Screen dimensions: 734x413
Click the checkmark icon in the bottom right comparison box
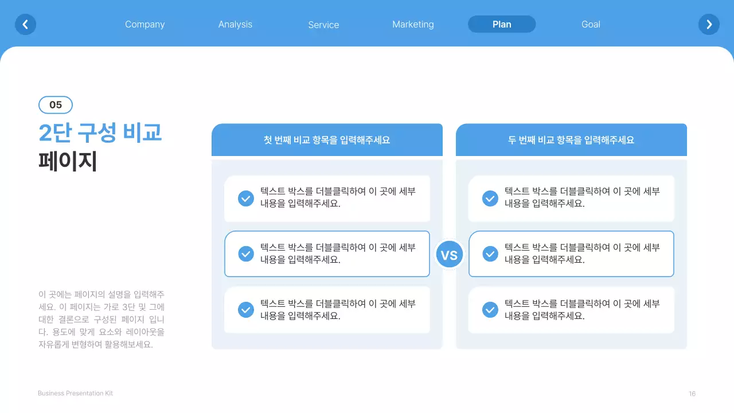pos(490,309)
